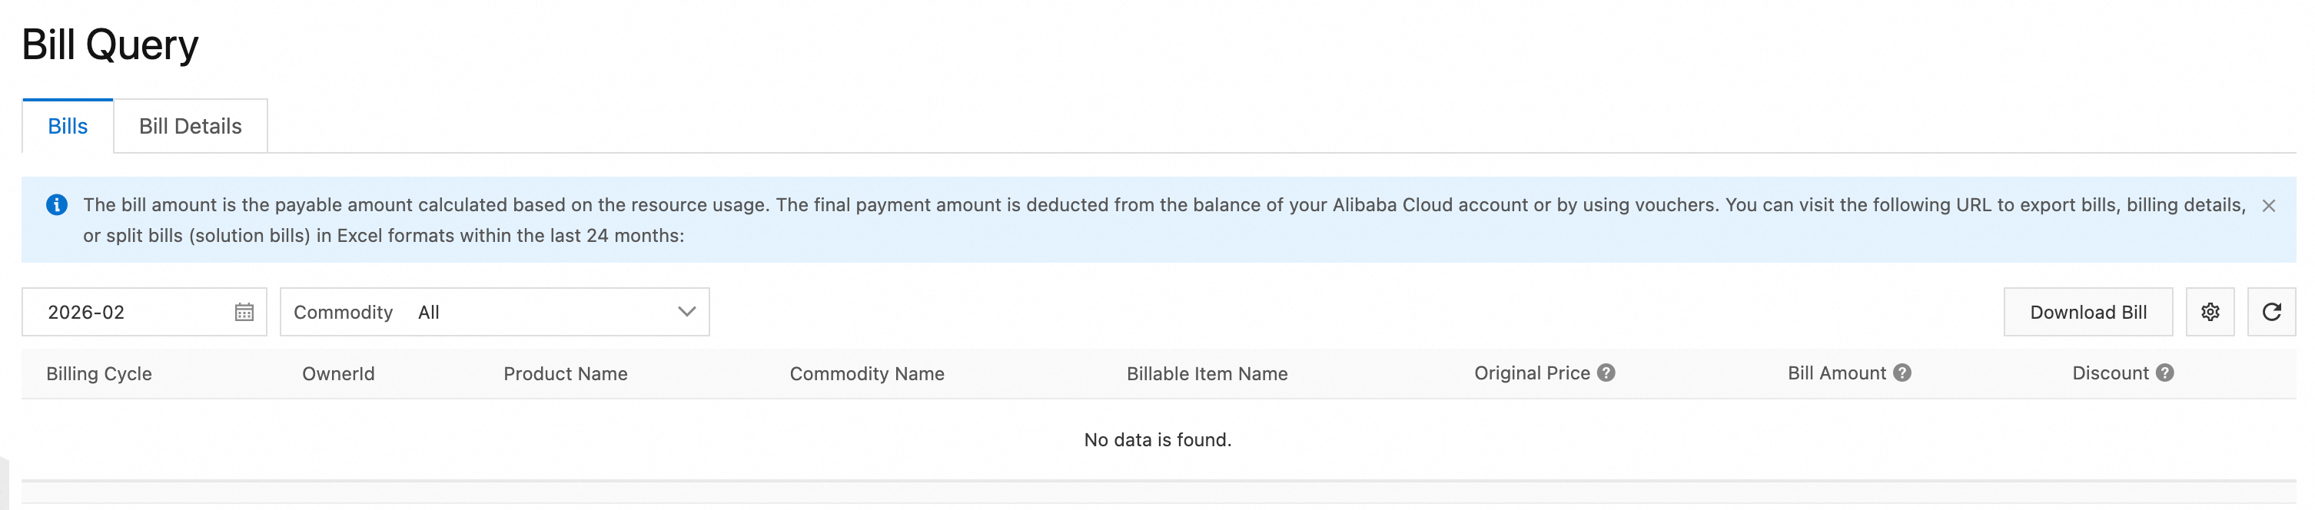Click the Billable Item Name column header
The height and width of the screenshot is (510, 2315).
[x=1207, y=374]
